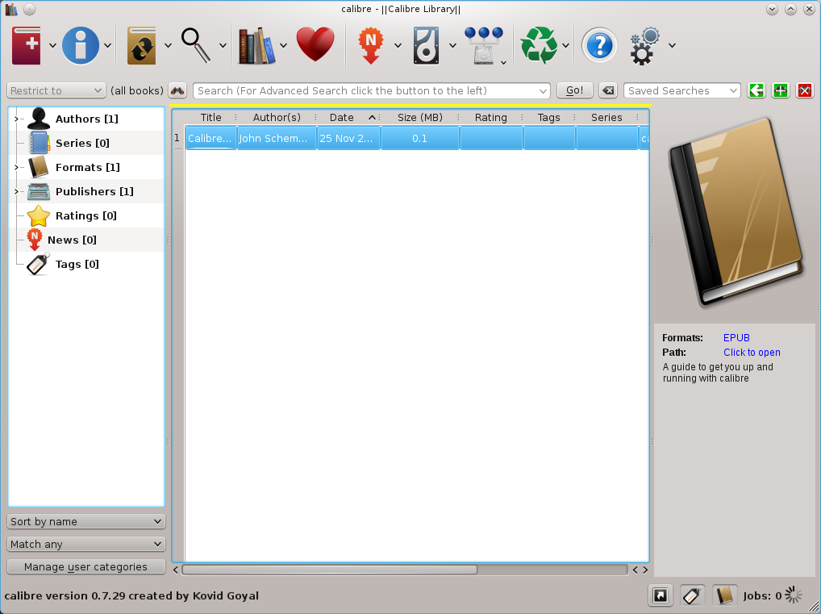Open the View dropdown arrow
This screenshot has height=614, width=821.
tap(223, 45)
